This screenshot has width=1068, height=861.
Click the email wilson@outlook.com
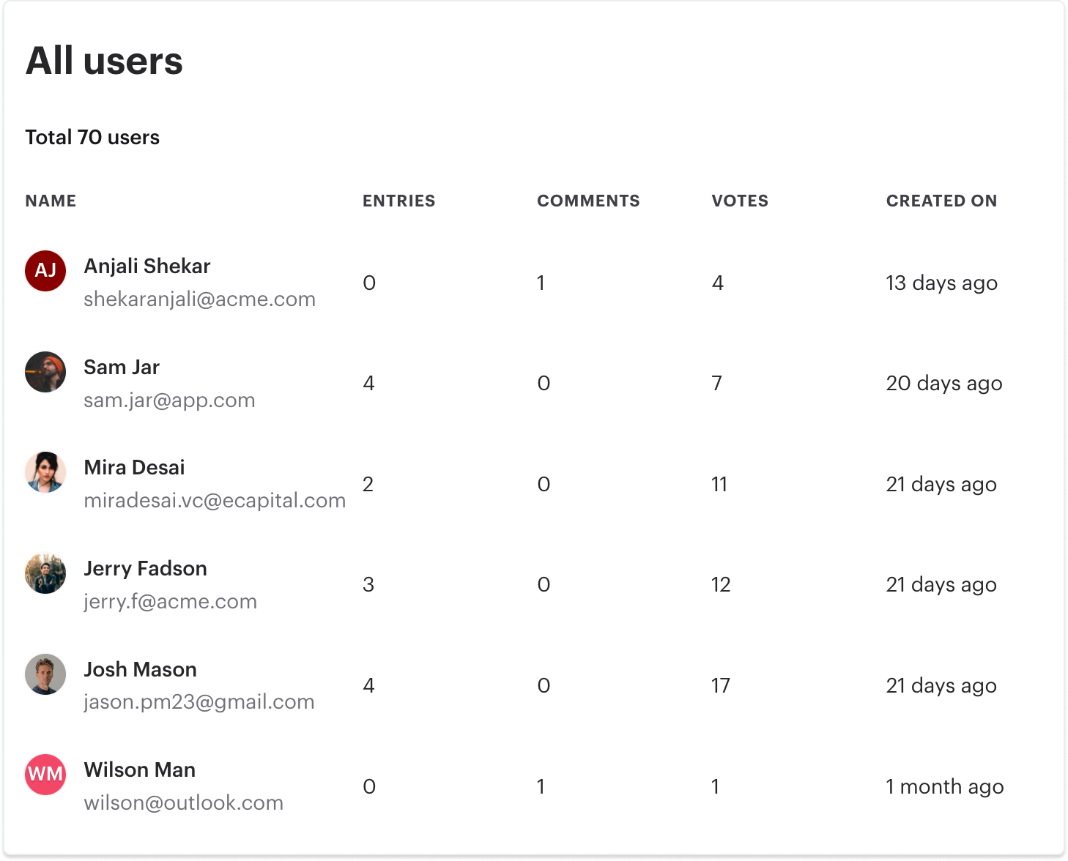pos(183,803)
